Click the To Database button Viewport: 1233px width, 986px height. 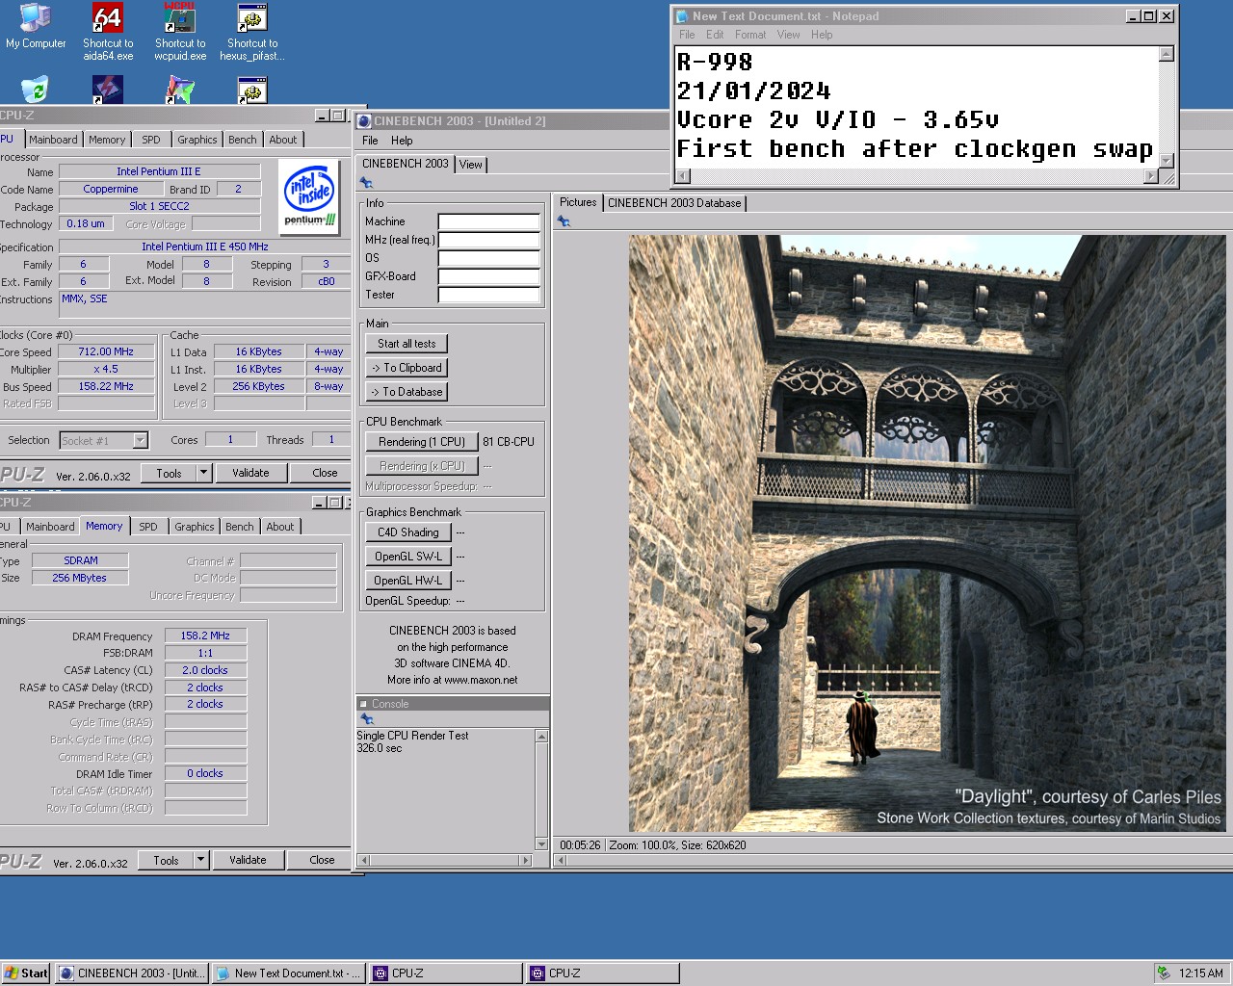click(x=407, y=392)
